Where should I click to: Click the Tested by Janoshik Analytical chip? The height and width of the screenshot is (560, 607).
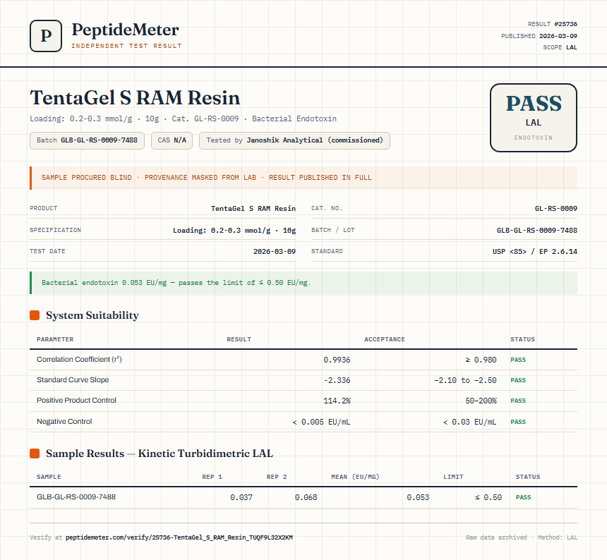click(x=294, y=140)
